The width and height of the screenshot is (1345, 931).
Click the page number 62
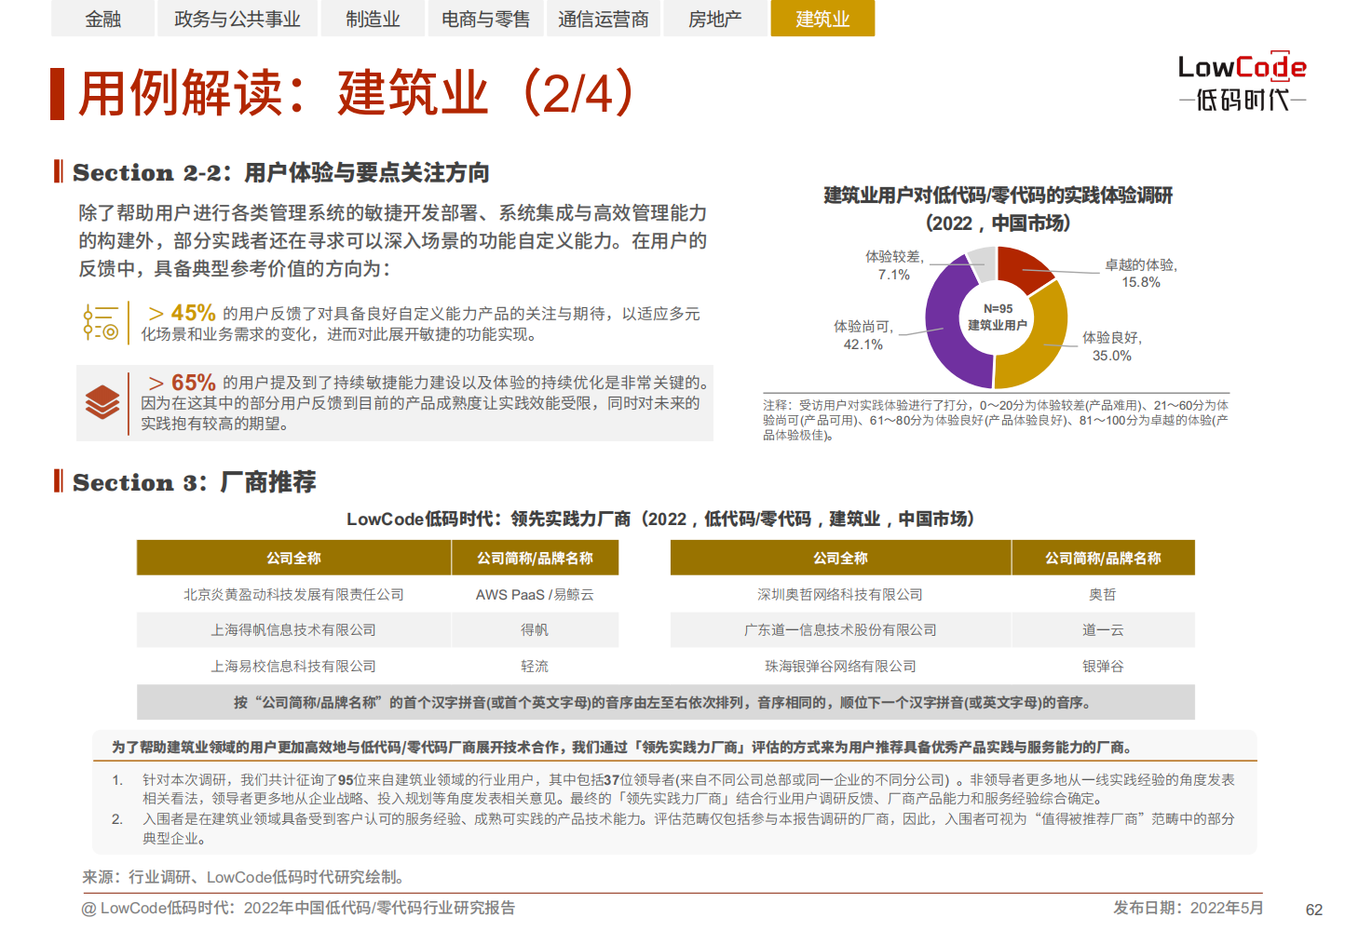click(x=1314, y=910)
